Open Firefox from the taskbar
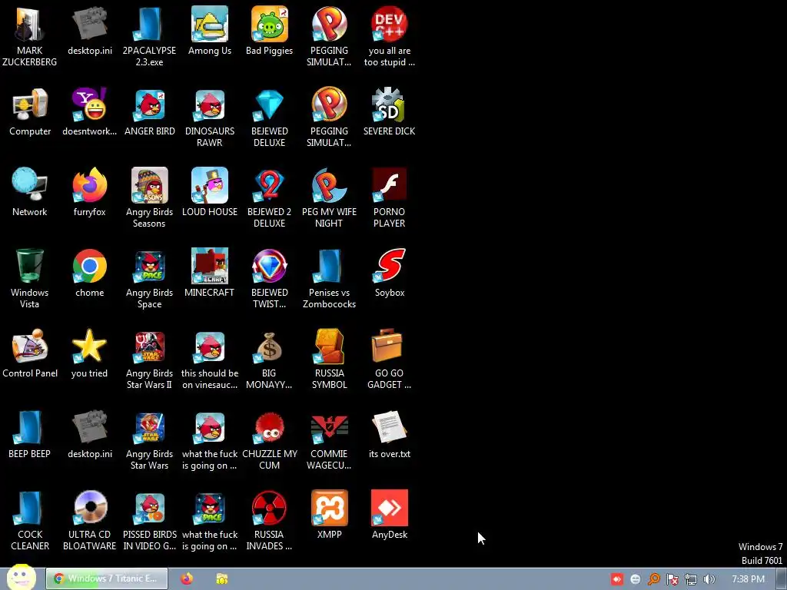 click(187, 578)
